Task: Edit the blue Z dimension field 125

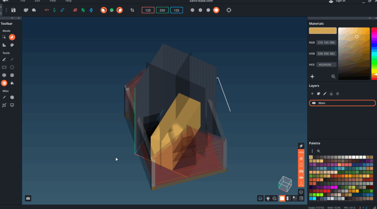Action: click(176, 10)
